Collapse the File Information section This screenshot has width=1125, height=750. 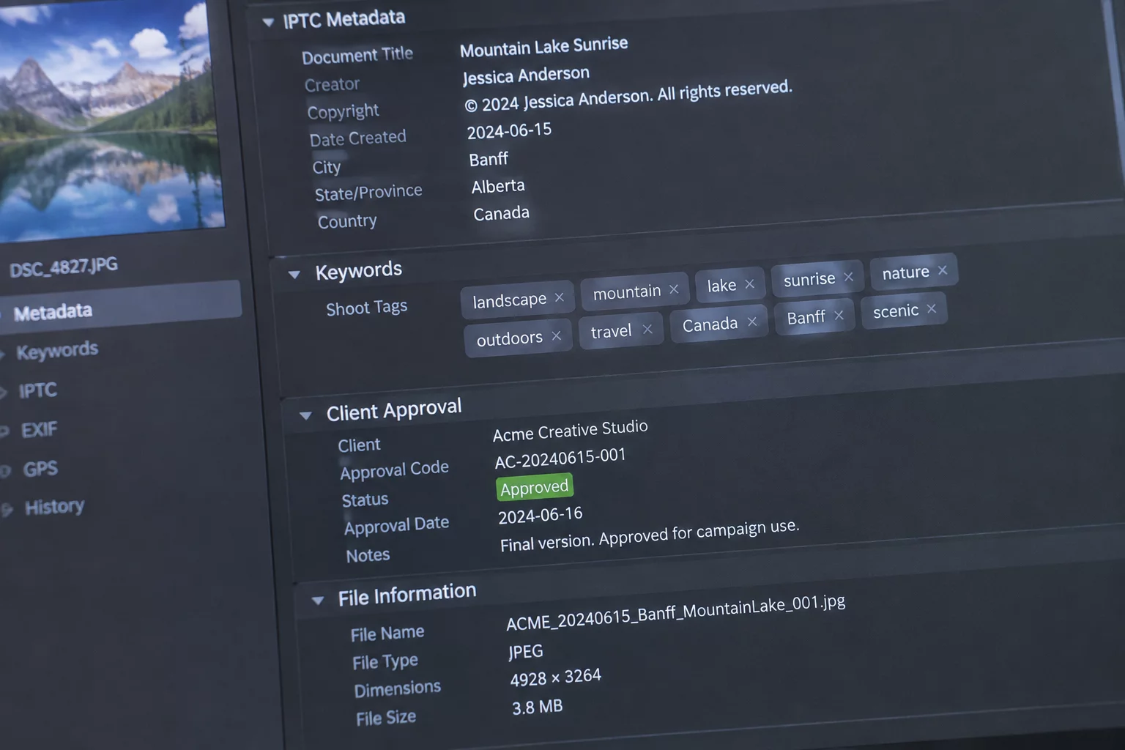317,601
